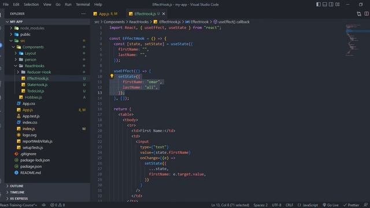
Task: Open the Go menu
Action: [x=58, y=5]
